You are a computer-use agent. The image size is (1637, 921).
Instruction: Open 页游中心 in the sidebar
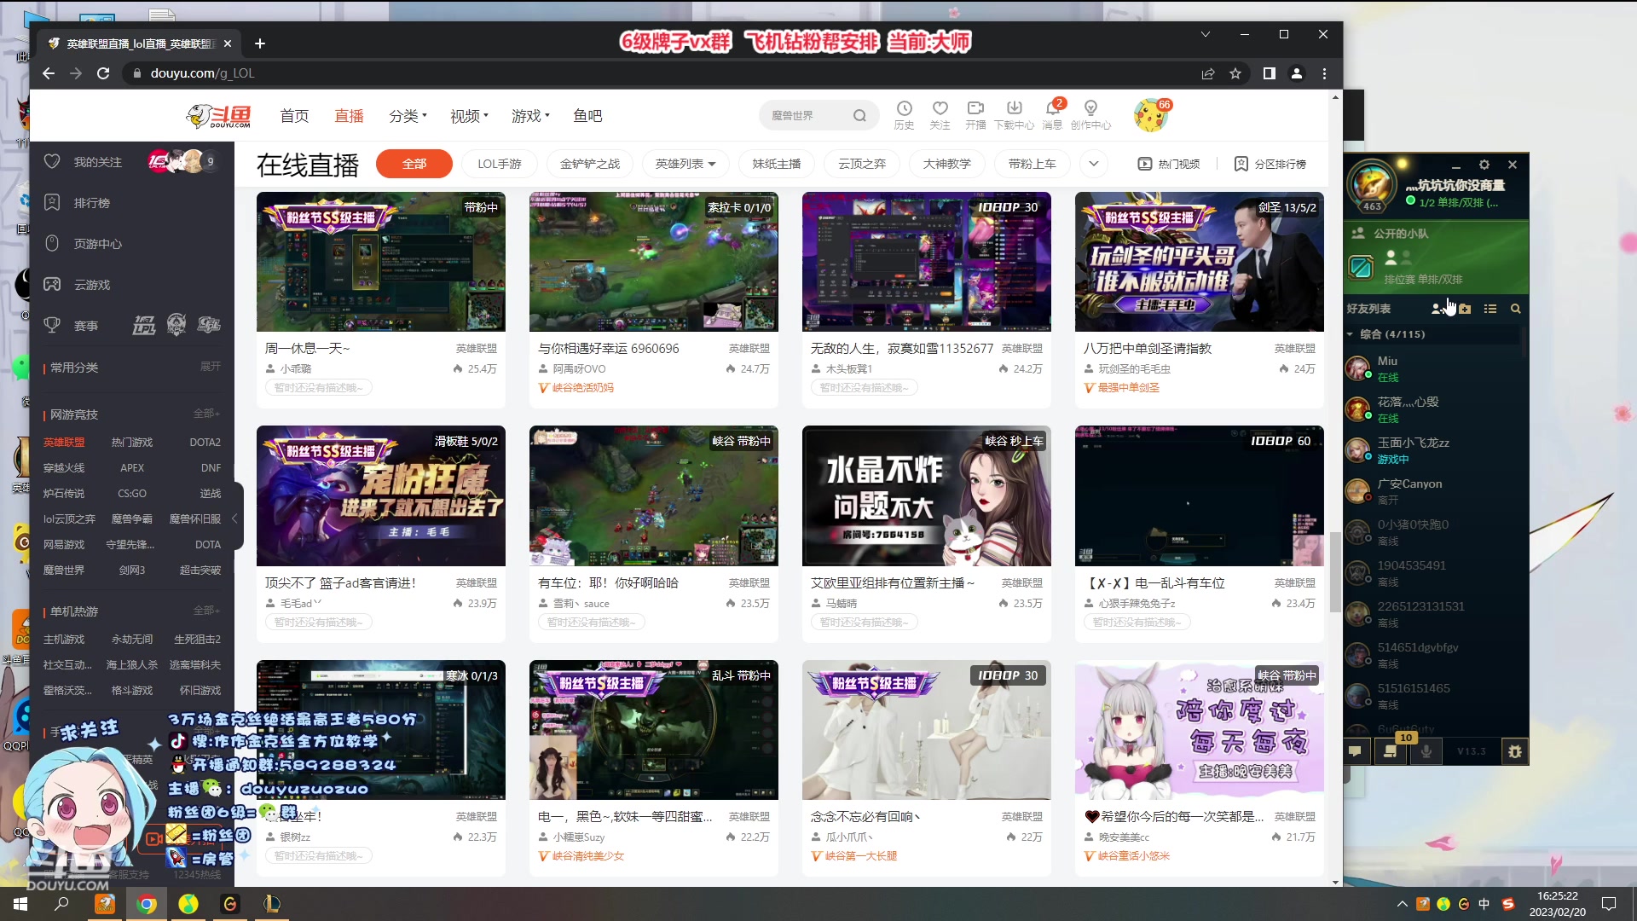coord(97,244)
